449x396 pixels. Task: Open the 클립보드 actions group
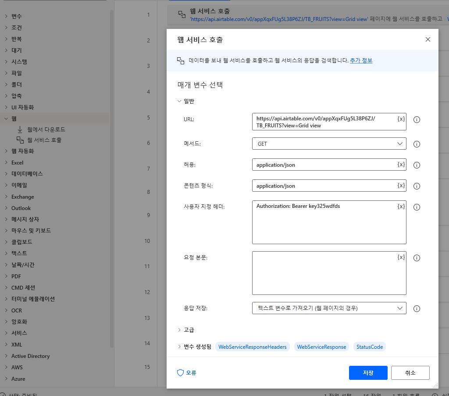(x=22, y=242)
